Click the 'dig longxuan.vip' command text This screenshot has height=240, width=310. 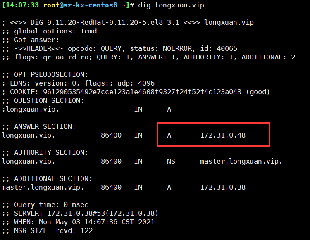(171, 5)
